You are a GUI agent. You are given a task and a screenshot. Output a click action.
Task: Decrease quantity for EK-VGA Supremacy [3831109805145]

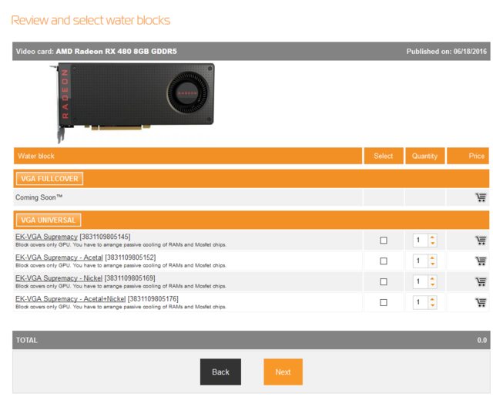coord(433,243)
